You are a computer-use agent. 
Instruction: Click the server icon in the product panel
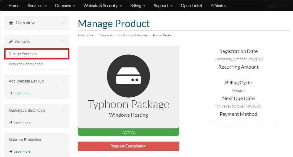click(x=128, y=76)
